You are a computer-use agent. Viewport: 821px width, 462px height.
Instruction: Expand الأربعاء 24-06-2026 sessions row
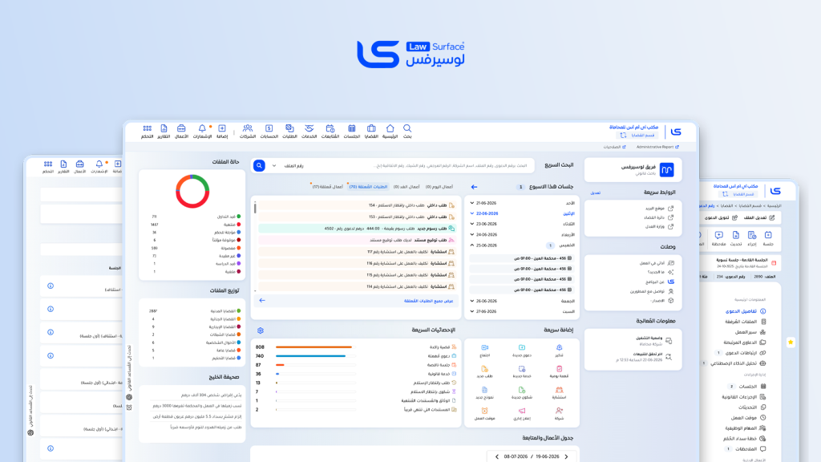tap(524, 235)
